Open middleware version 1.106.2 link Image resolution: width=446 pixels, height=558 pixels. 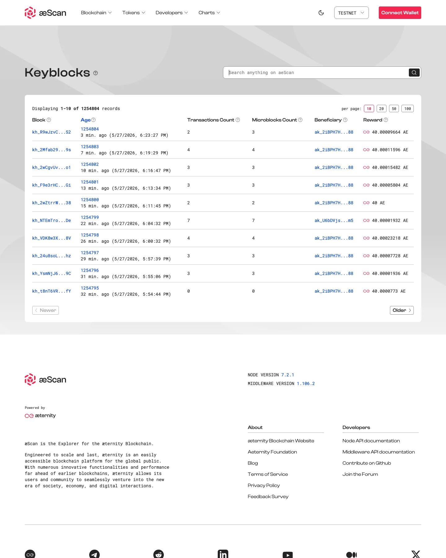click(306, 383)
